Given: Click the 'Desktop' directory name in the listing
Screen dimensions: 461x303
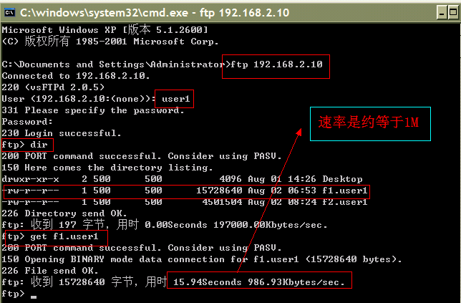Looking at the screenshot, I should click(342, 179).
